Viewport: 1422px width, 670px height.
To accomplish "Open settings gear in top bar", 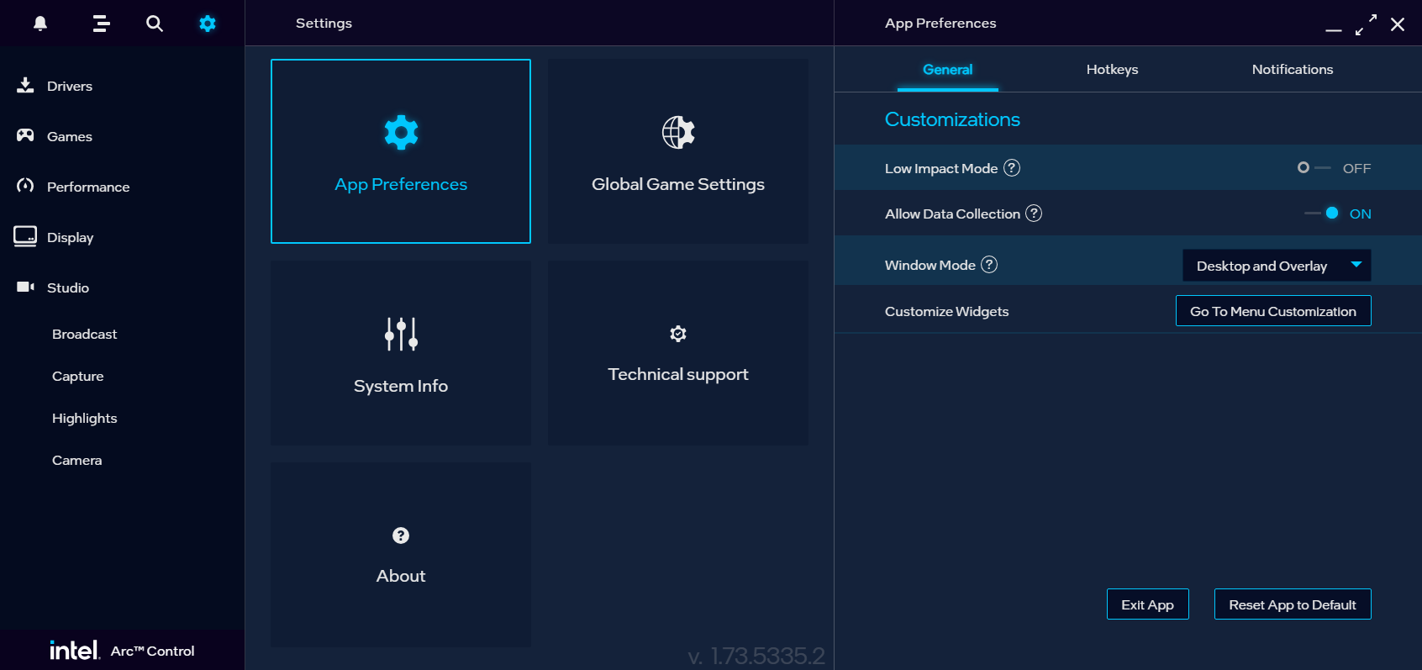I will (x=208, y=24).
